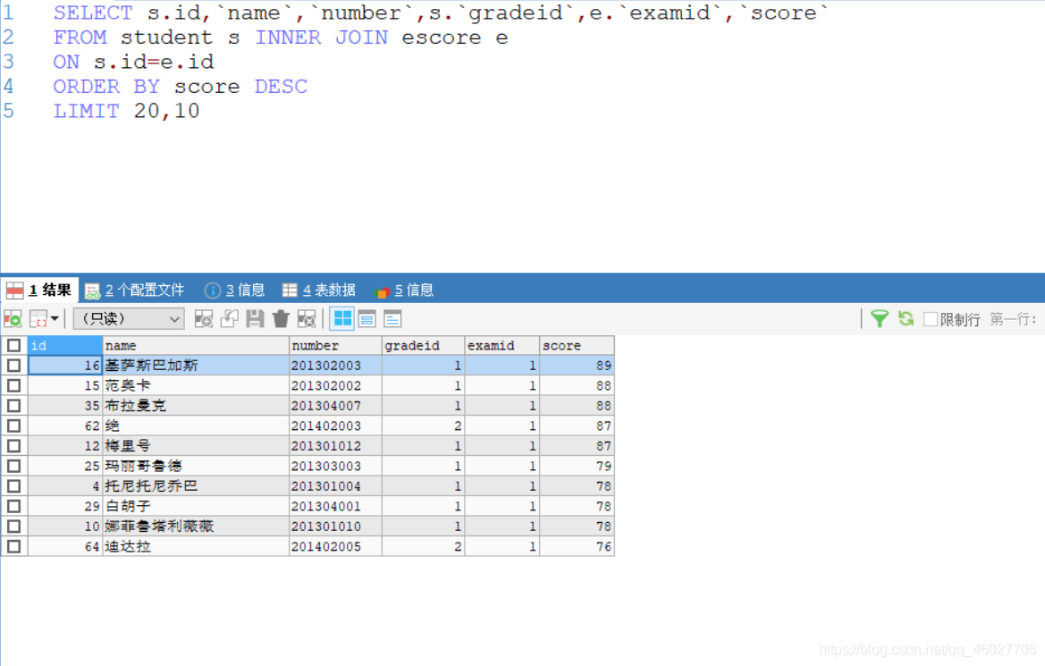Select cell 201402005 in number column
Screen dimensions: 1045x666
[x=336, y=547]
